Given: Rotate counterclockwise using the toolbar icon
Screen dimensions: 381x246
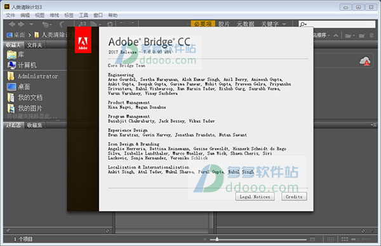Looking at the screenshot, I should point(123,23).
